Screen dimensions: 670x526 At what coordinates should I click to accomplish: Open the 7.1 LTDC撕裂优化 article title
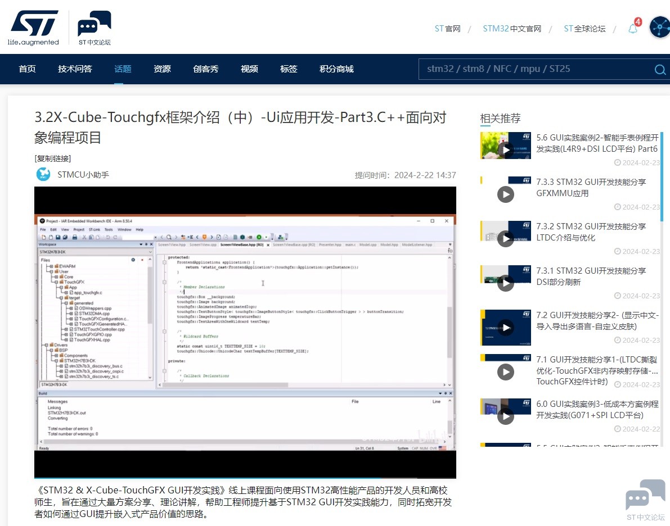(x=597, y=370)
